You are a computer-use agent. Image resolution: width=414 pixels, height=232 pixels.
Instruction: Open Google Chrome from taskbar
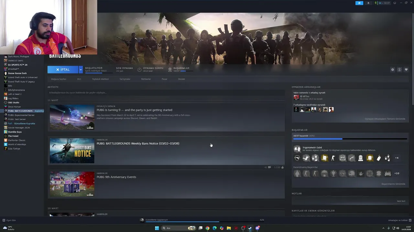(x=207, y=228)
